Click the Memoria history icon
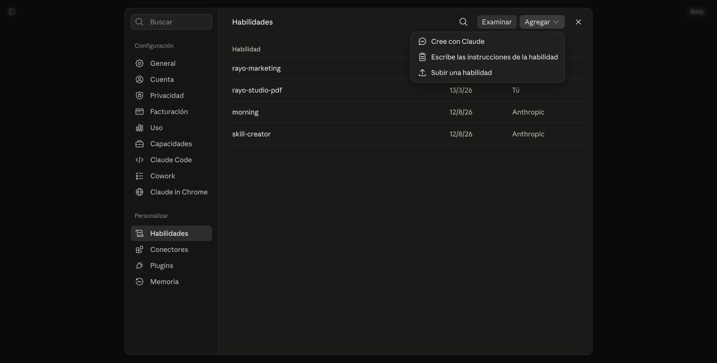Image resolution: width=717 pixels, height=363 pixels. [139, 282]
